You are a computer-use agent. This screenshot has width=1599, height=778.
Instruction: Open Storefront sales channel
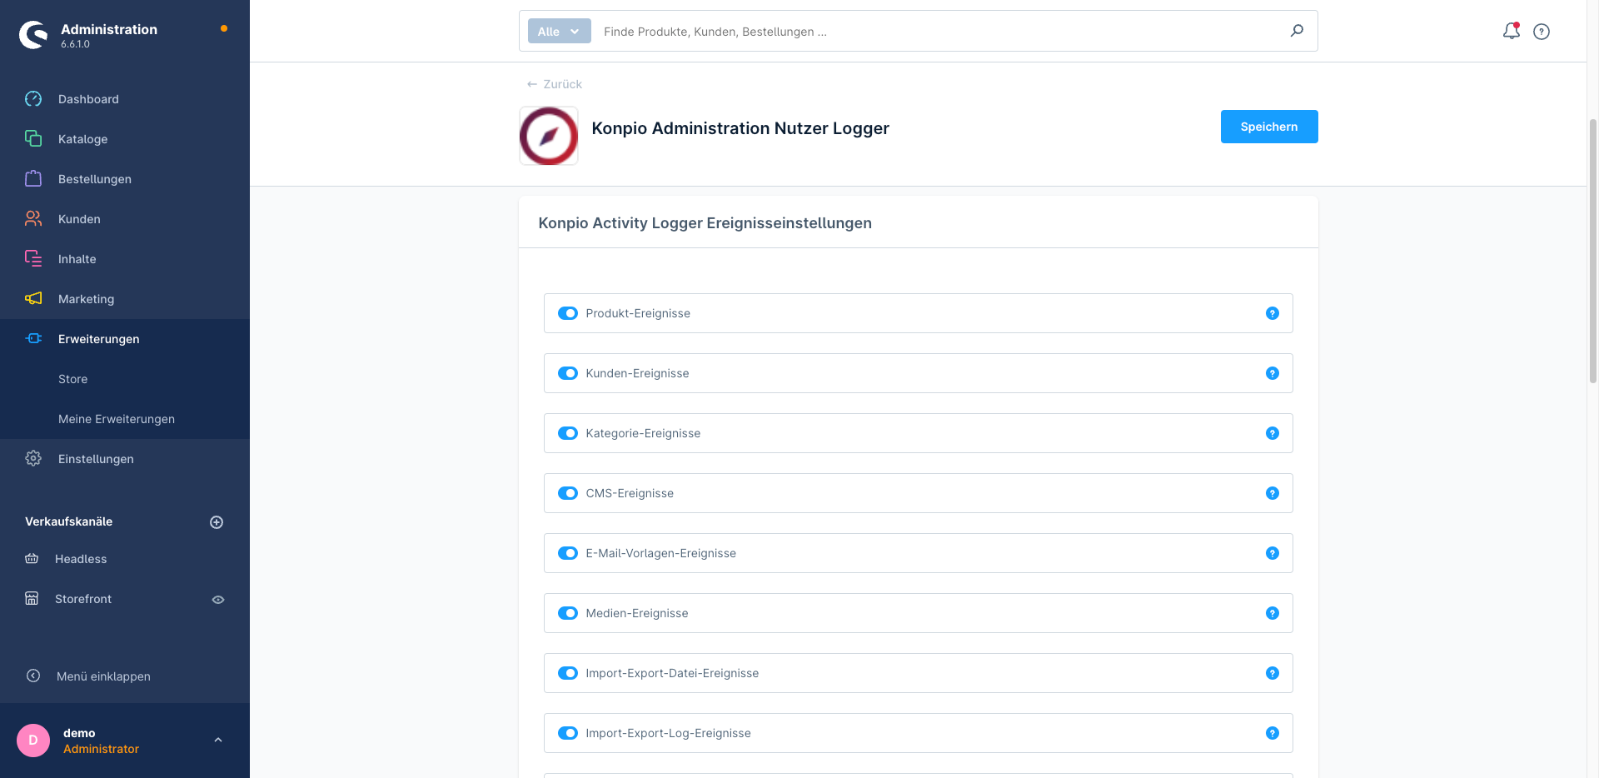click(x=83, y=599)
